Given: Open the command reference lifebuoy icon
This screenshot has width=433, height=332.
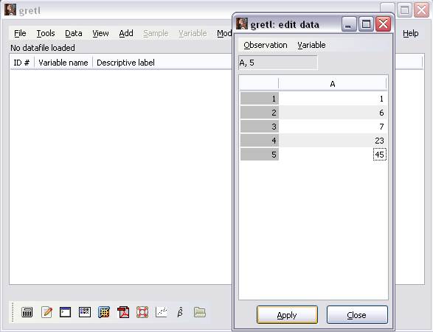Looking at the screenshot, I should click(142, 312).
